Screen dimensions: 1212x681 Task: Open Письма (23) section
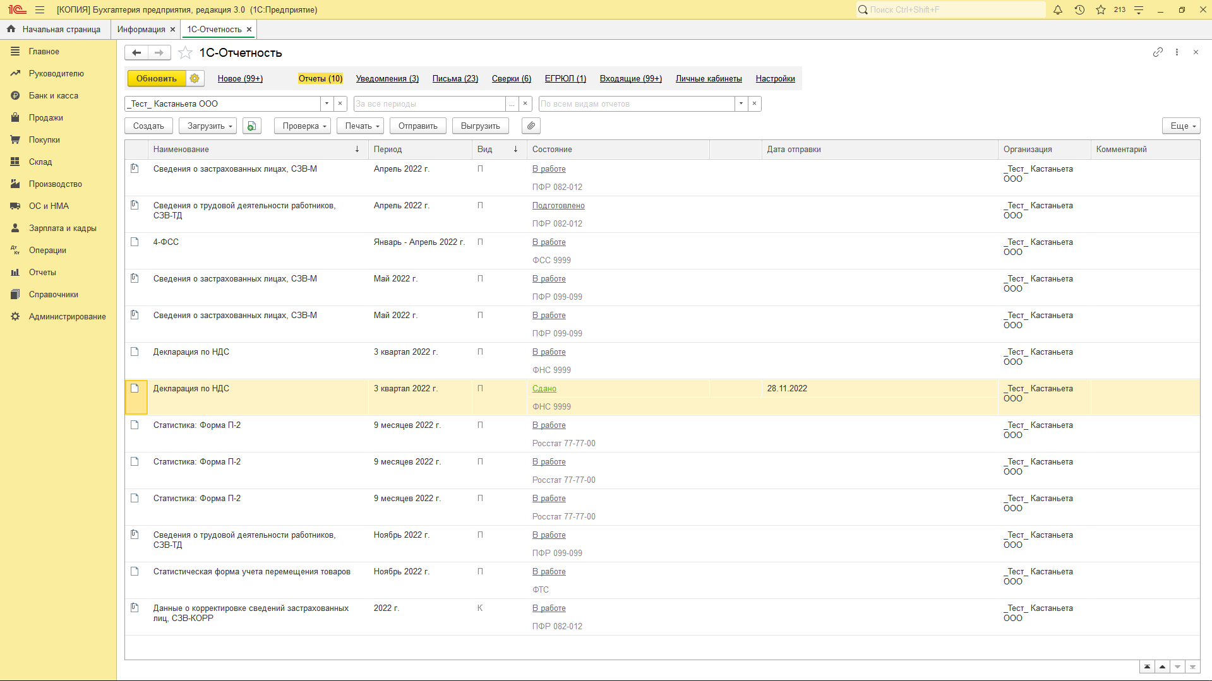click(x=455, y=79)
